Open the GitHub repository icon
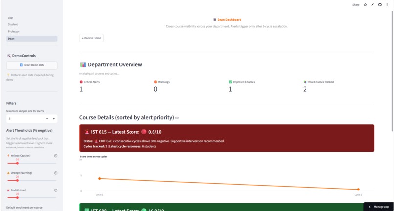 380,5
